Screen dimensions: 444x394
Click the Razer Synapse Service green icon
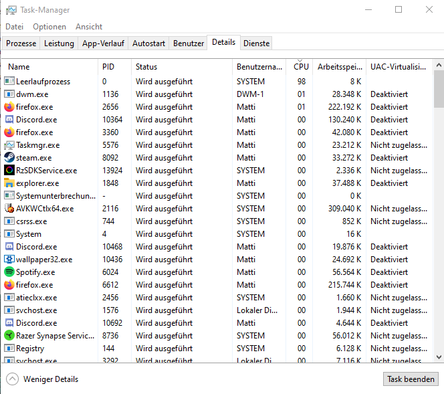(9, 336)
